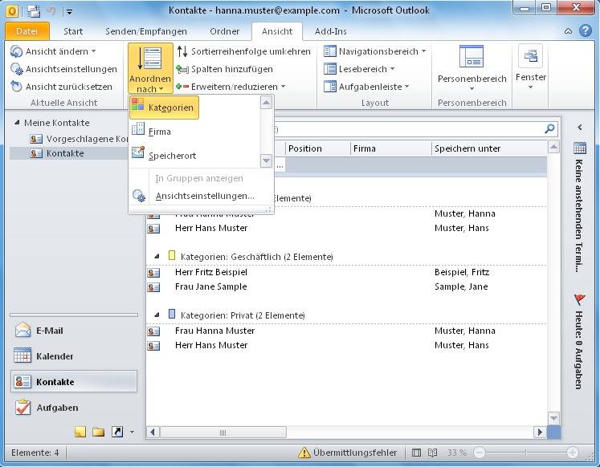Click the undo quick access icon
Screen dimensions: 600x467
(x=51, y=10)
